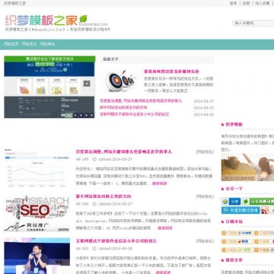Open article title 互联网模式干掉软件业

click(116, 241)
